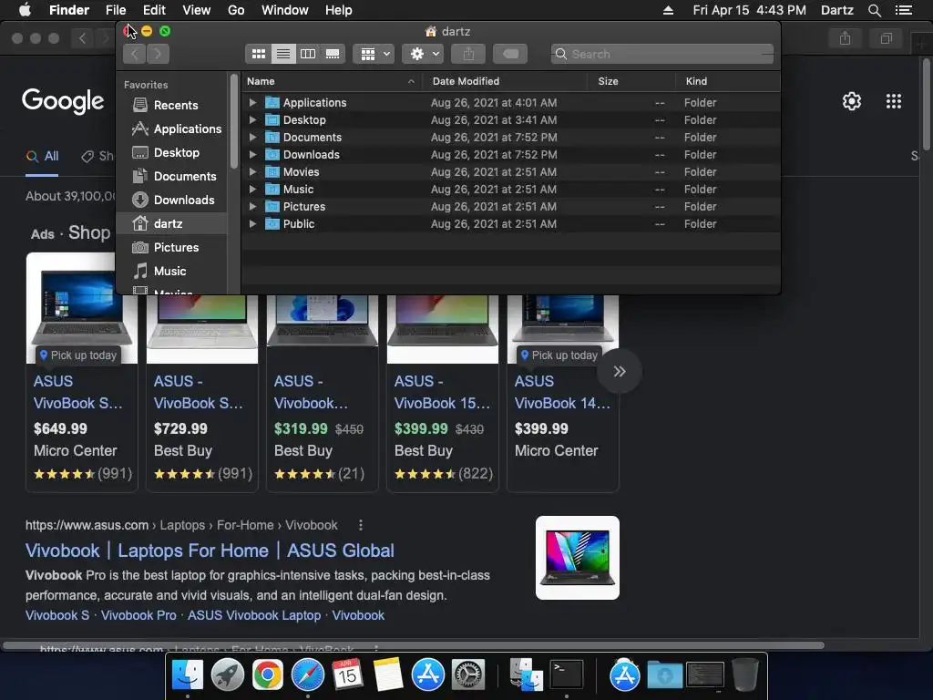Open the Vivobook Pro sitelink

[138, 615]
